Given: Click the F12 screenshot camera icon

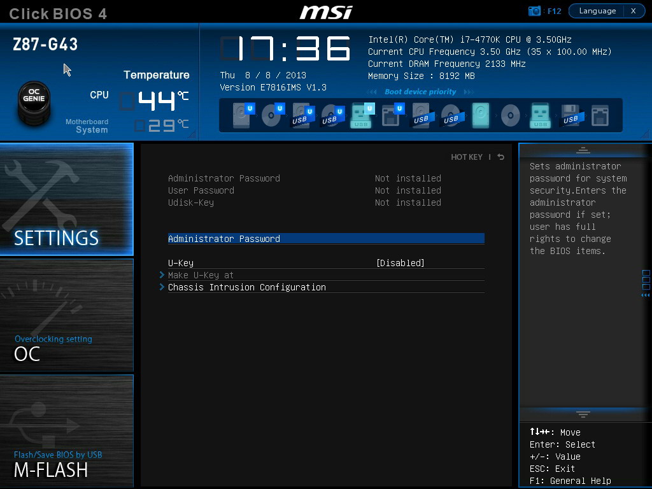Looking at the screenshot, I should click(534, 11).
